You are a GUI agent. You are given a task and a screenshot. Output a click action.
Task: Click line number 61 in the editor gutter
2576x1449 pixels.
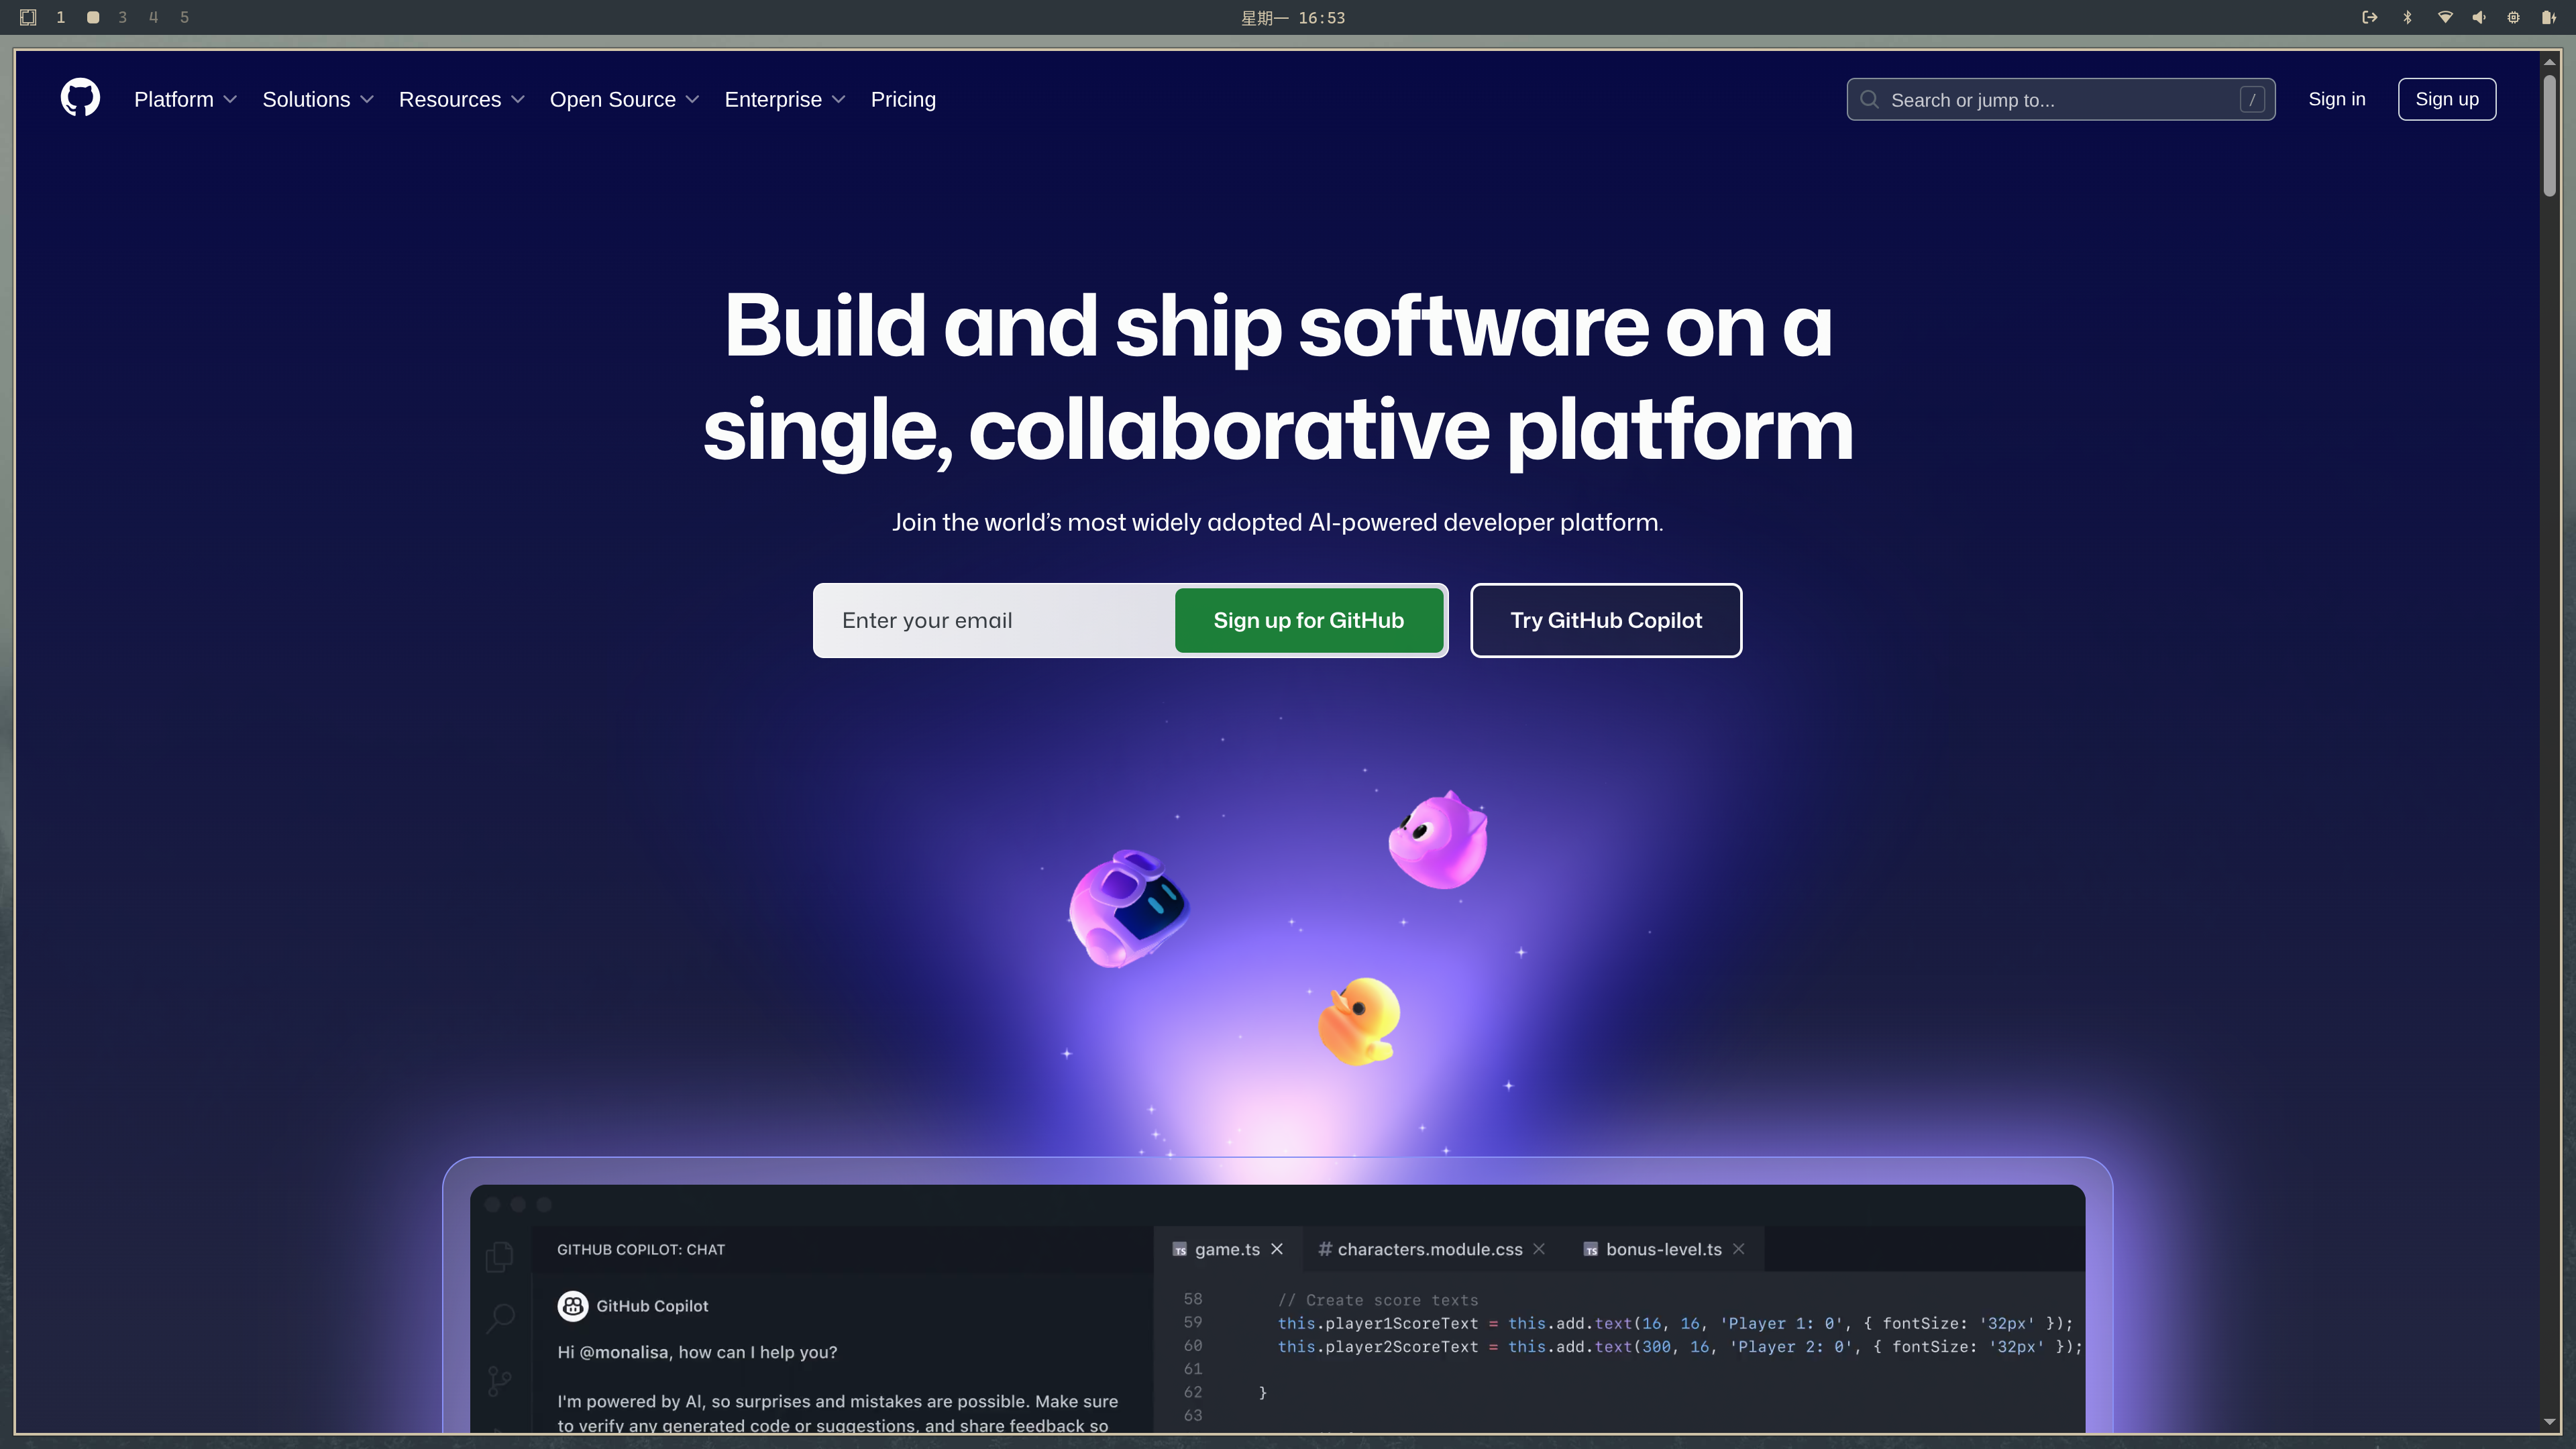pos(1193,1369)
